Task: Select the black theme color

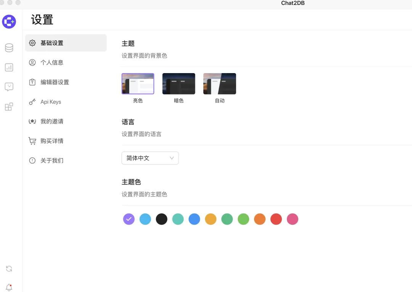Action: coord(162,219)
